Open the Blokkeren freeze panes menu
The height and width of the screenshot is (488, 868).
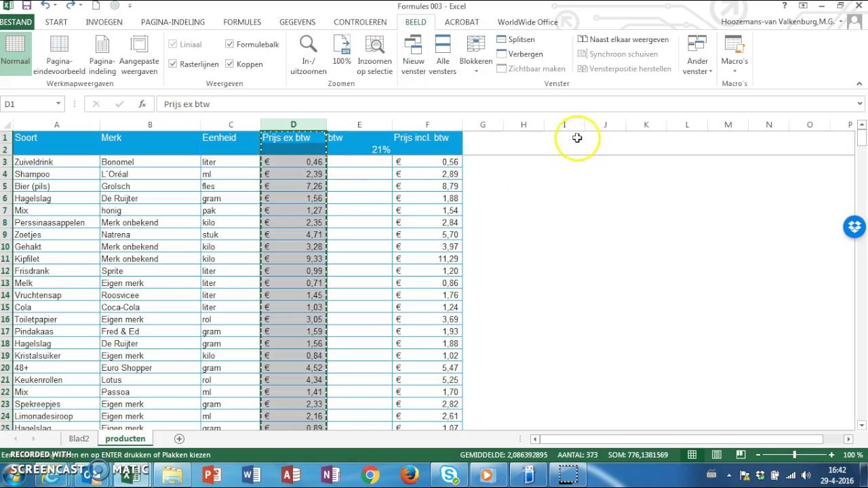tap(476, 54)
